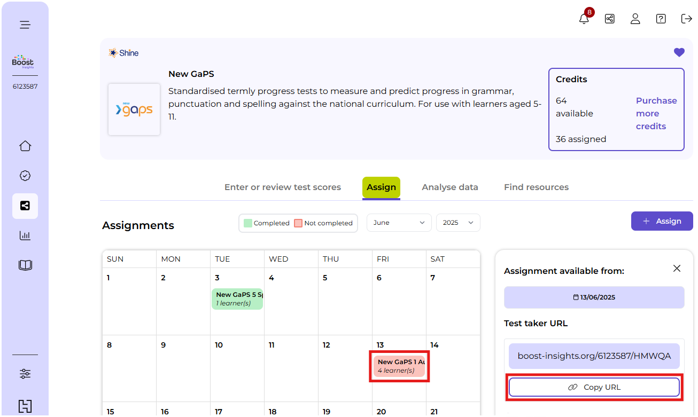
Task: Click the notifications bell icon
Action: click(x=584, y=19)
